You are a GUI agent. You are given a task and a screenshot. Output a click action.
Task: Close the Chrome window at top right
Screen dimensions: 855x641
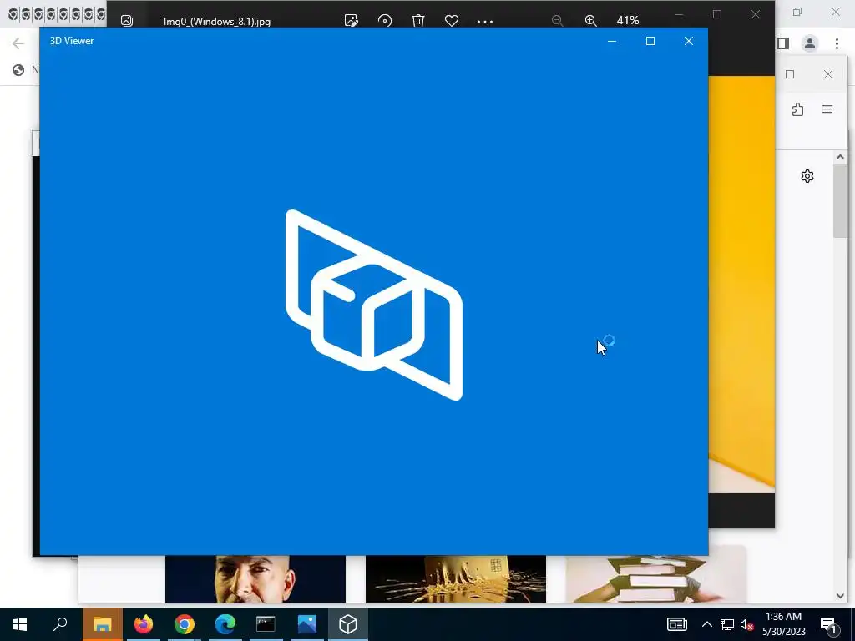pyautogui.click(x=835, y=12)
